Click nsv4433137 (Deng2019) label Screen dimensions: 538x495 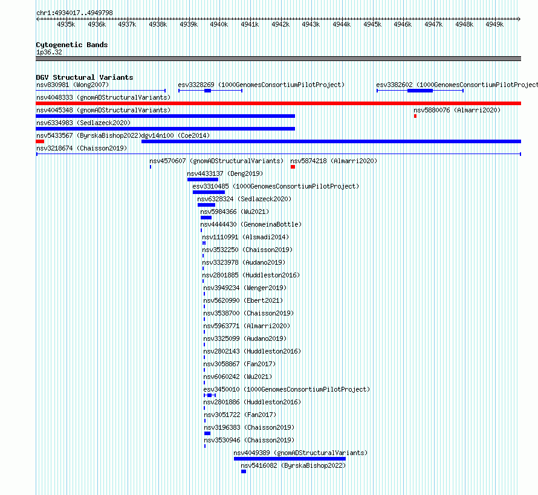[225, 173]
